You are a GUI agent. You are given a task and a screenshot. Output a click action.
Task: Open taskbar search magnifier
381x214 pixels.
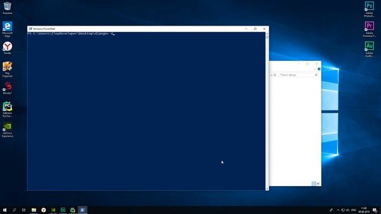click(14, 210)
